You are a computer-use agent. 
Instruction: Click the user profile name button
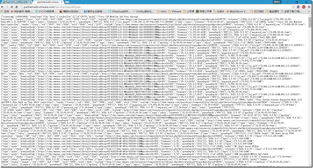[x=277, y=2]
